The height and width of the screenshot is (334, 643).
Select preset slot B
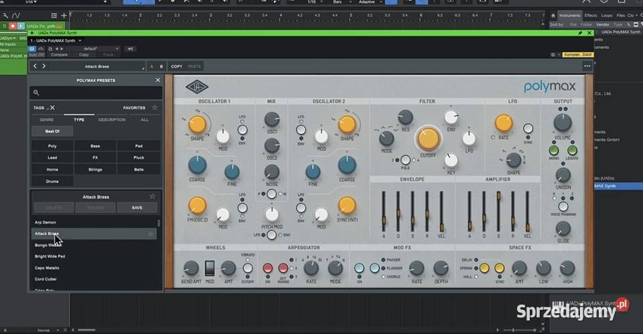(161, 66)
